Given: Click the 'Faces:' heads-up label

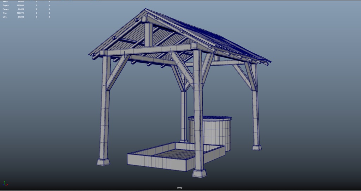Looking at the screenshot, I should (x=6, y=9).
